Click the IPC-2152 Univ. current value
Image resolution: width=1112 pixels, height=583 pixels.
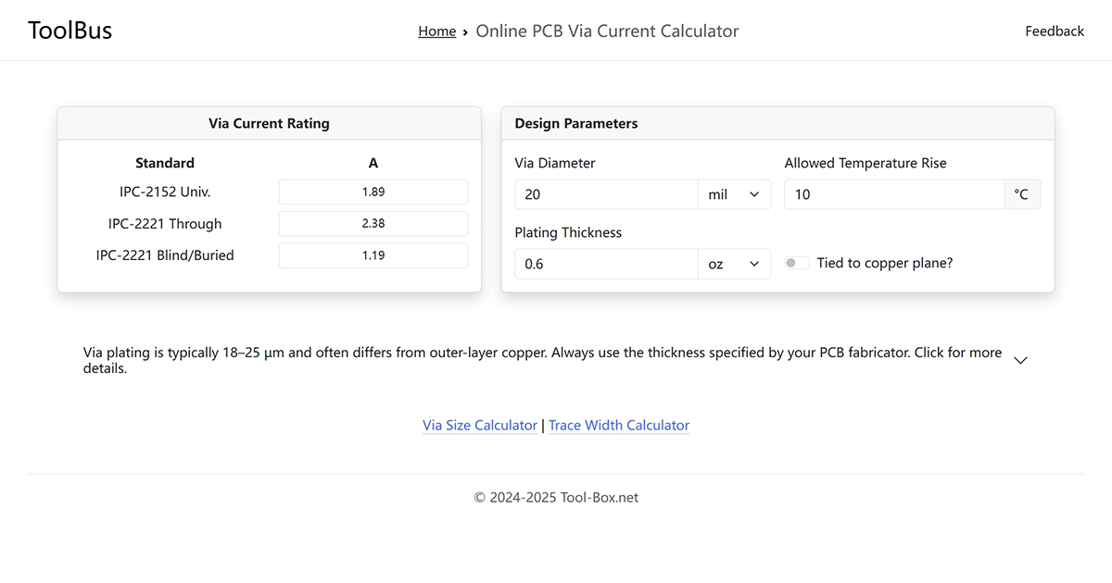[373, 192]
